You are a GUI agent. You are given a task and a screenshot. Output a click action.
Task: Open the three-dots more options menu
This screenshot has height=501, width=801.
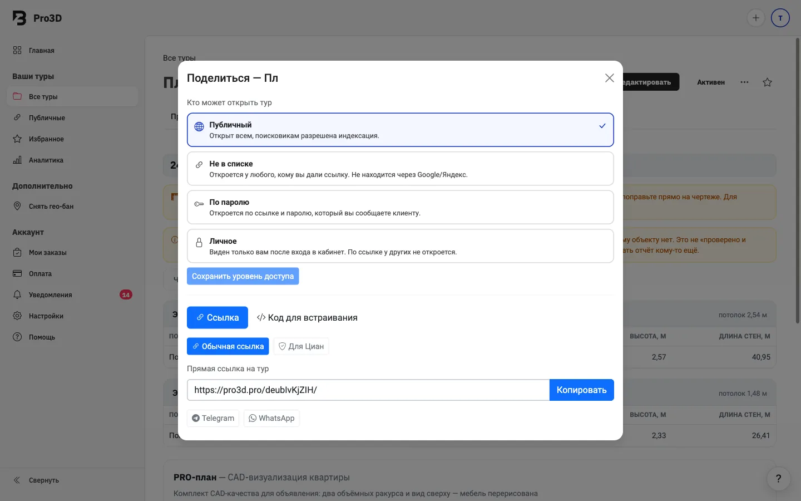(744, 82)
